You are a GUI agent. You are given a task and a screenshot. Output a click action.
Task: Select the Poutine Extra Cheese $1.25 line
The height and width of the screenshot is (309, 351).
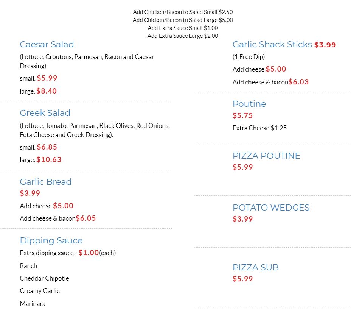tap(259, 128)
